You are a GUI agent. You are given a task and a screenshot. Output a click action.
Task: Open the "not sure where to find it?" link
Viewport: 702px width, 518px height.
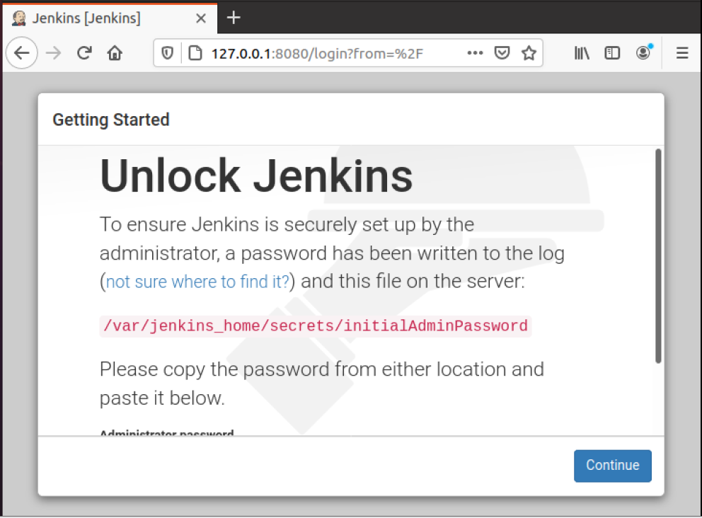point(197,282)
